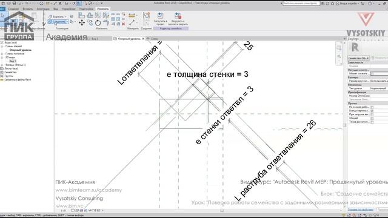The image size is (388, 218).
Task: Select the Move tool in the Modify panel
Action: tap(82, 23)
